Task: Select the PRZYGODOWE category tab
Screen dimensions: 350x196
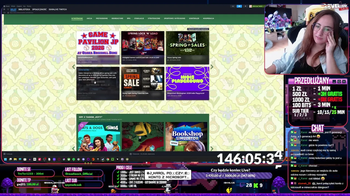Action: click(102, 18)
